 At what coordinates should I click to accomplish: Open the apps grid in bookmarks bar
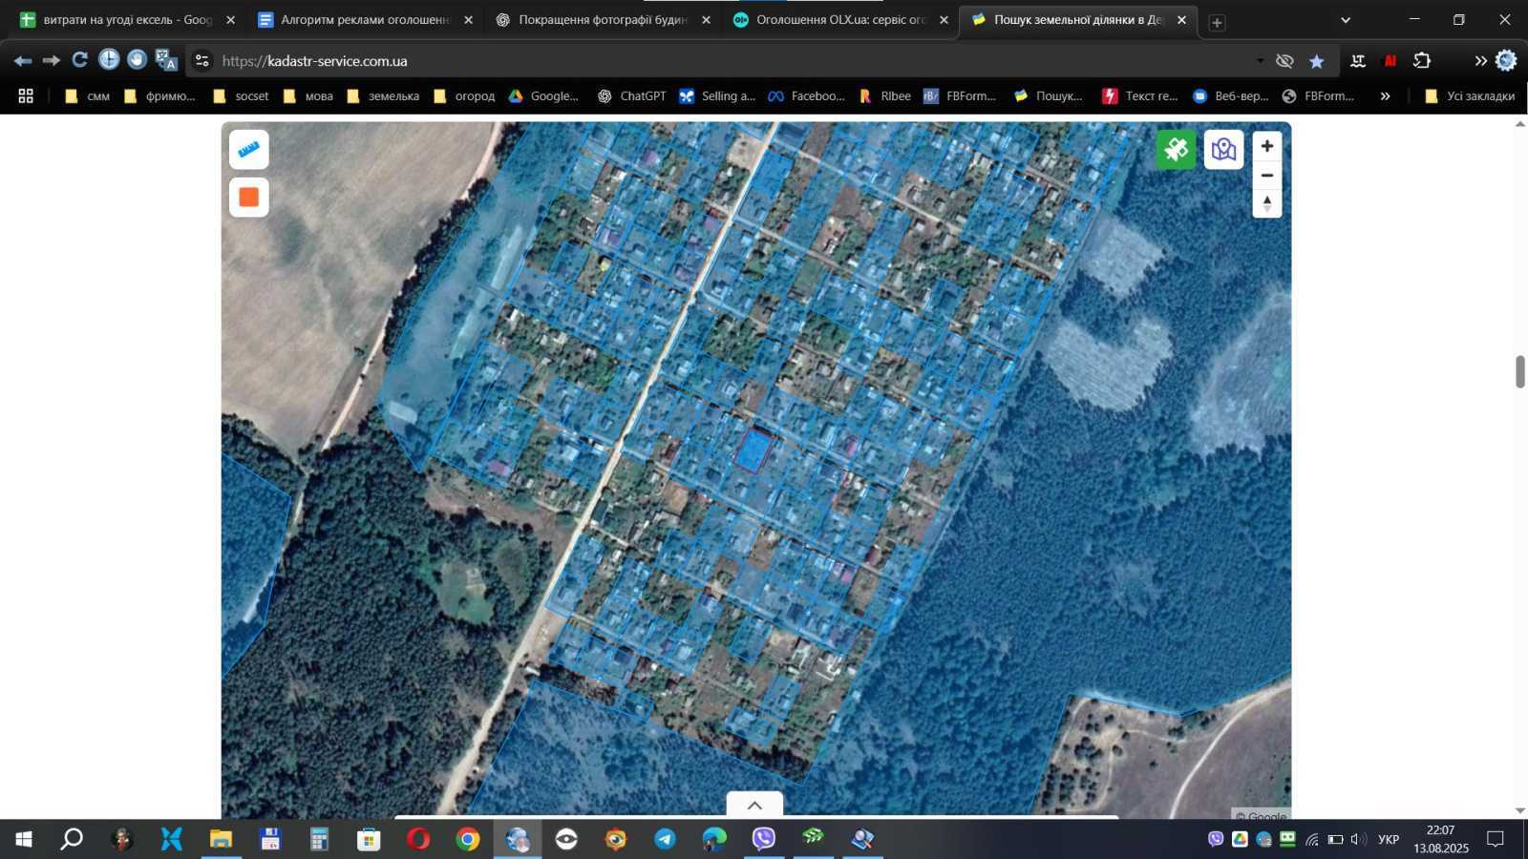coord(26,96)
